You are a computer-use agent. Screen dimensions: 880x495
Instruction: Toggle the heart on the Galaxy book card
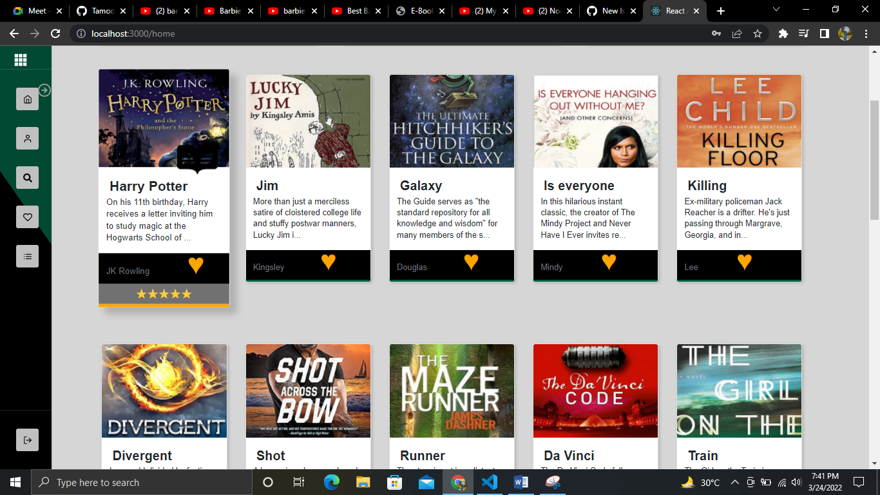472,262
